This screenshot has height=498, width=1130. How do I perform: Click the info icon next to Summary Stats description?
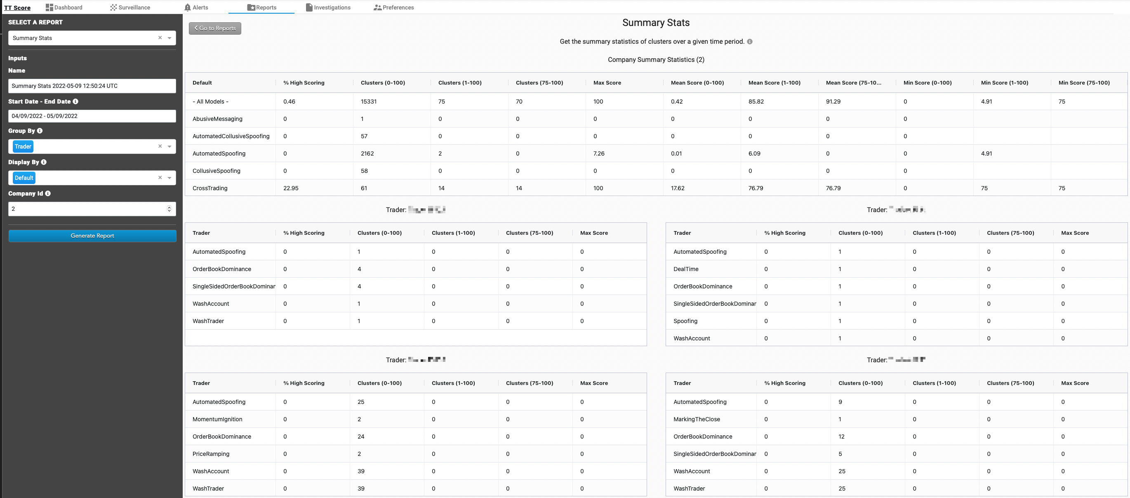[x=750, y=42]
